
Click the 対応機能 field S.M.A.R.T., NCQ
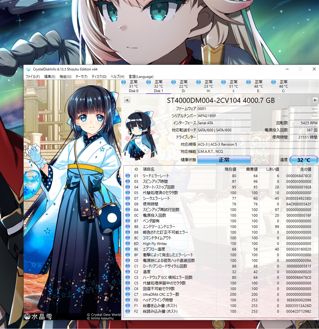pyautogui.click(x=258, y=152)
